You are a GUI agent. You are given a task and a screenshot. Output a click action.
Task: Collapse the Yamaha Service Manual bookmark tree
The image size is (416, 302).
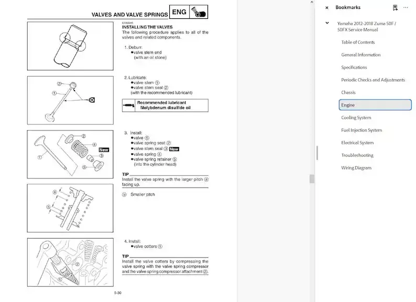point(327,23)
